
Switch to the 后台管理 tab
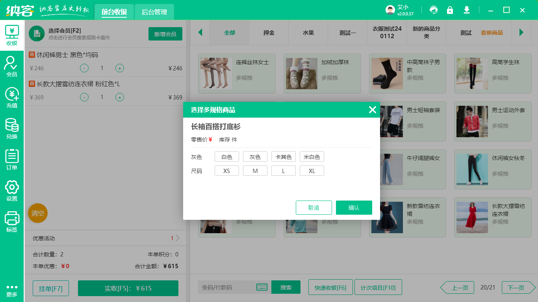[154, 12]
